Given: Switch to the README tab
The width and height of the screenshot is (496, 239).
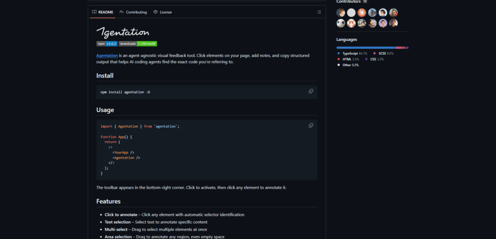Looking at the screenshot, I should tap(103, 12).
